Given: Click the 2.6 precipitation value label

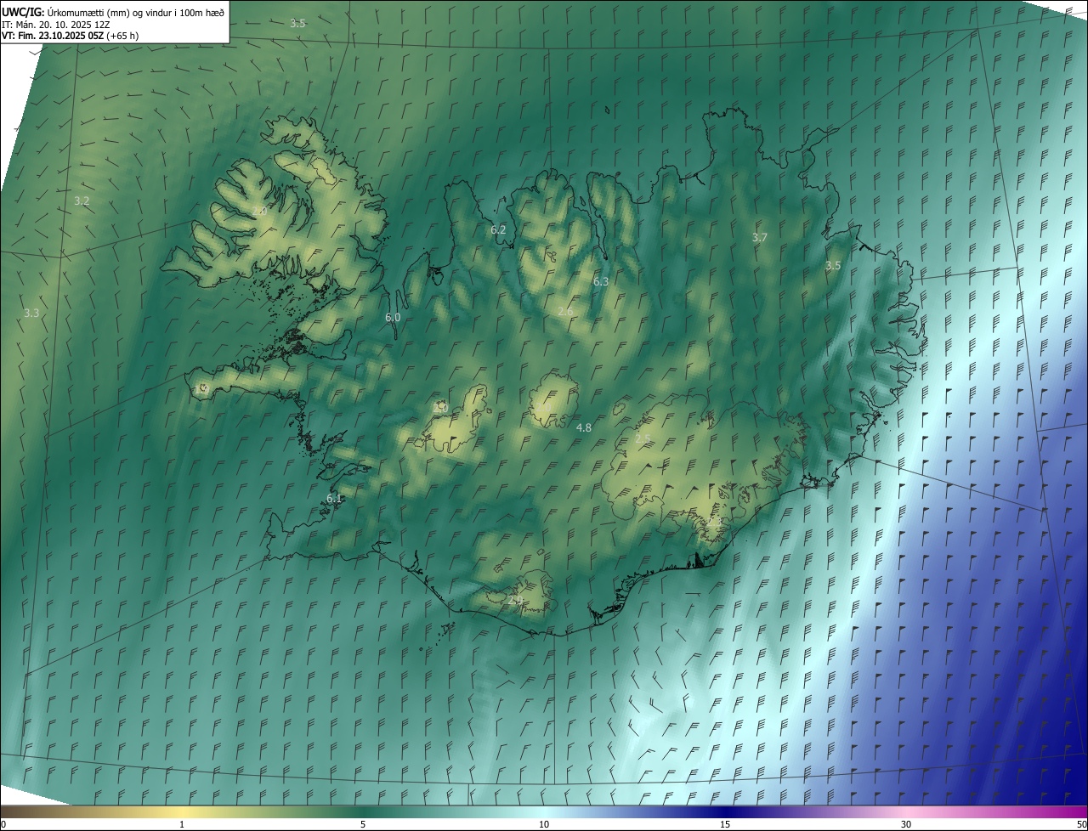Looking at the screenshot, I should [x=565, y=312].
